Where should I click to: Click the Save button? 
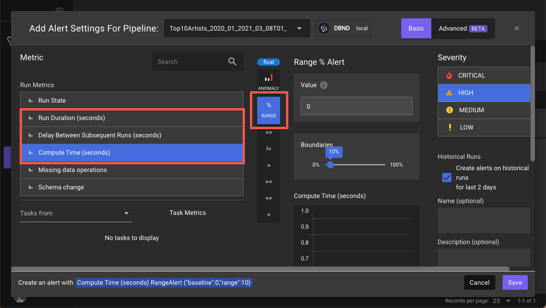point(514,282)
